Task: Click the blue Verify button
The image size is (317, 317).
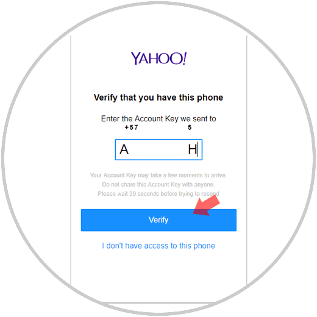Action: (158, 220)
